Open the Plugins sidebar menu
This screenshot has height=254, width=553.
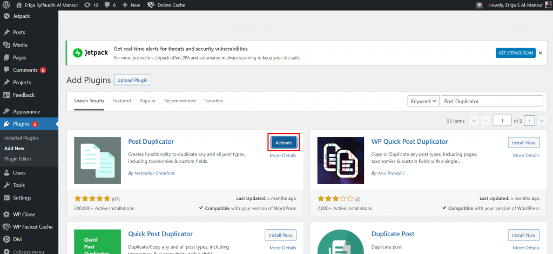coord(29,124)
